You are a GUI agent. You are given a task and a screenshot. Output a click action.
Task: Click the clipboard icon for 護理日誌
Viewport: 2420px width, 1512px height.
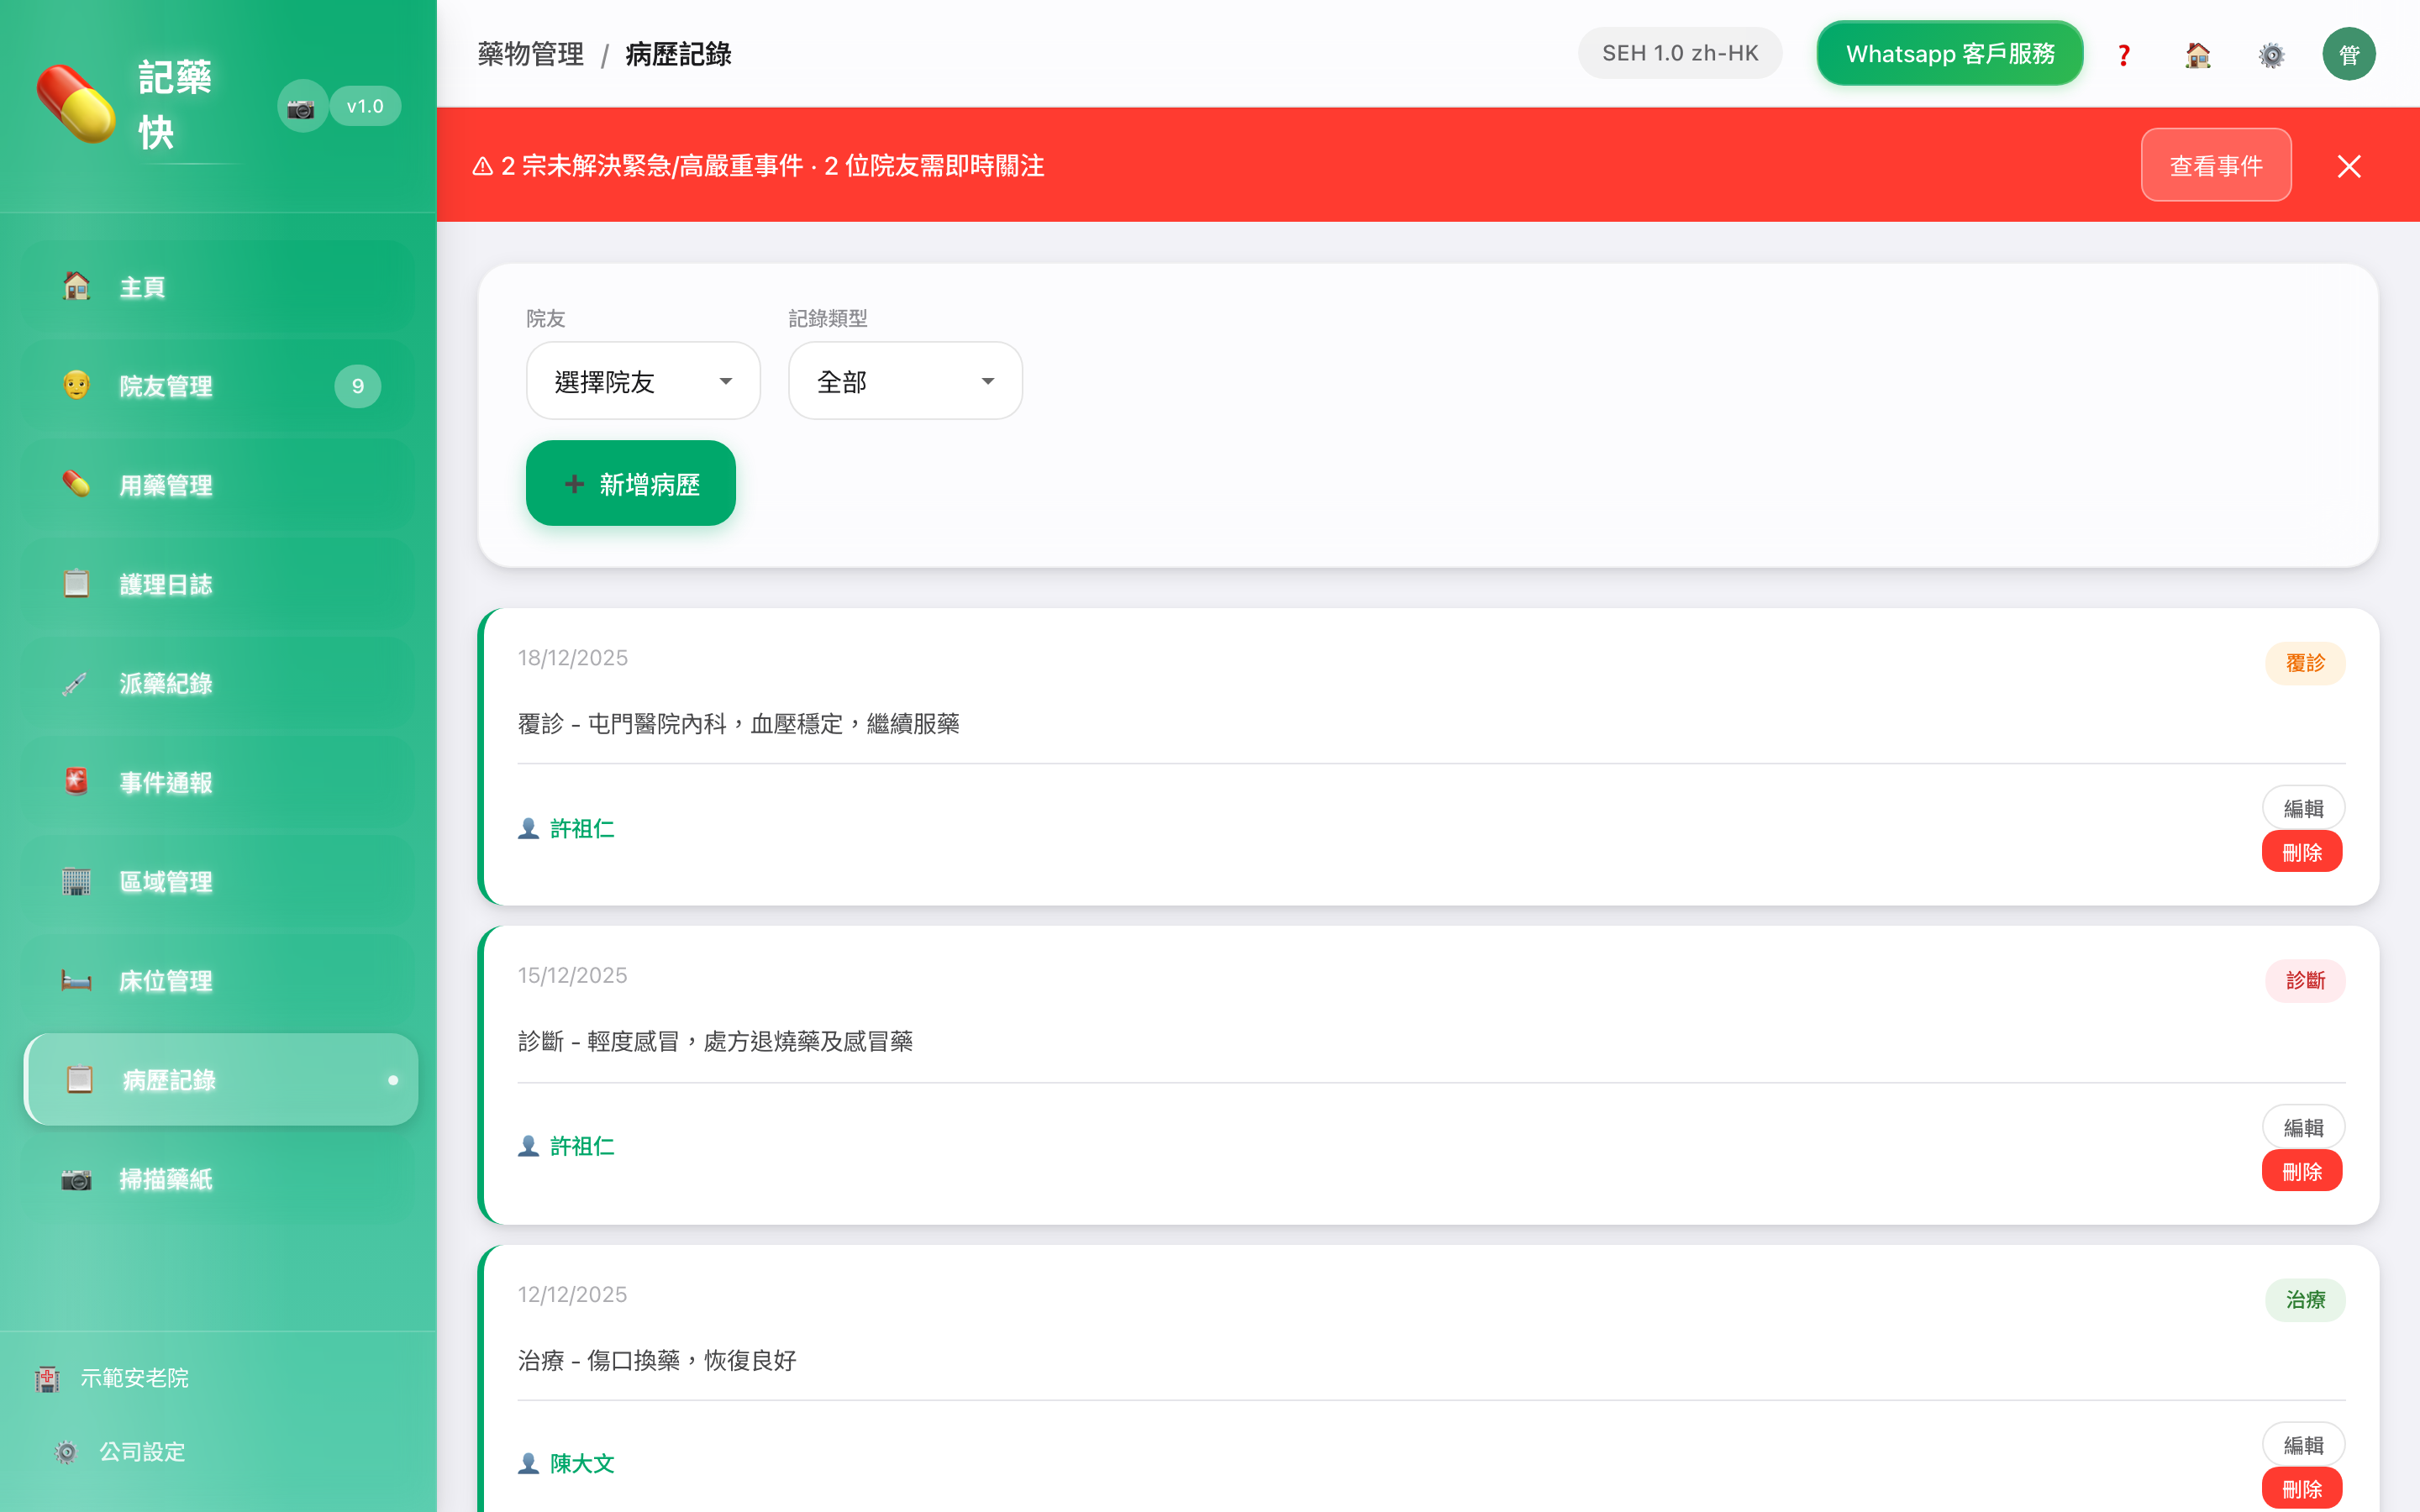(76, 583)
